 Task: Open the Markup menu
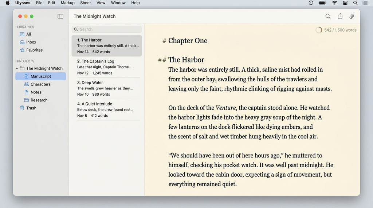click(67, 3)
